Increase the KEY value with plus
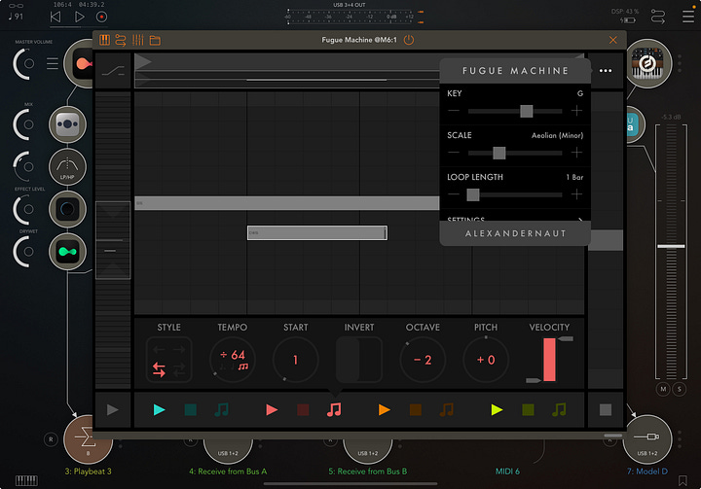 (576, 110)
